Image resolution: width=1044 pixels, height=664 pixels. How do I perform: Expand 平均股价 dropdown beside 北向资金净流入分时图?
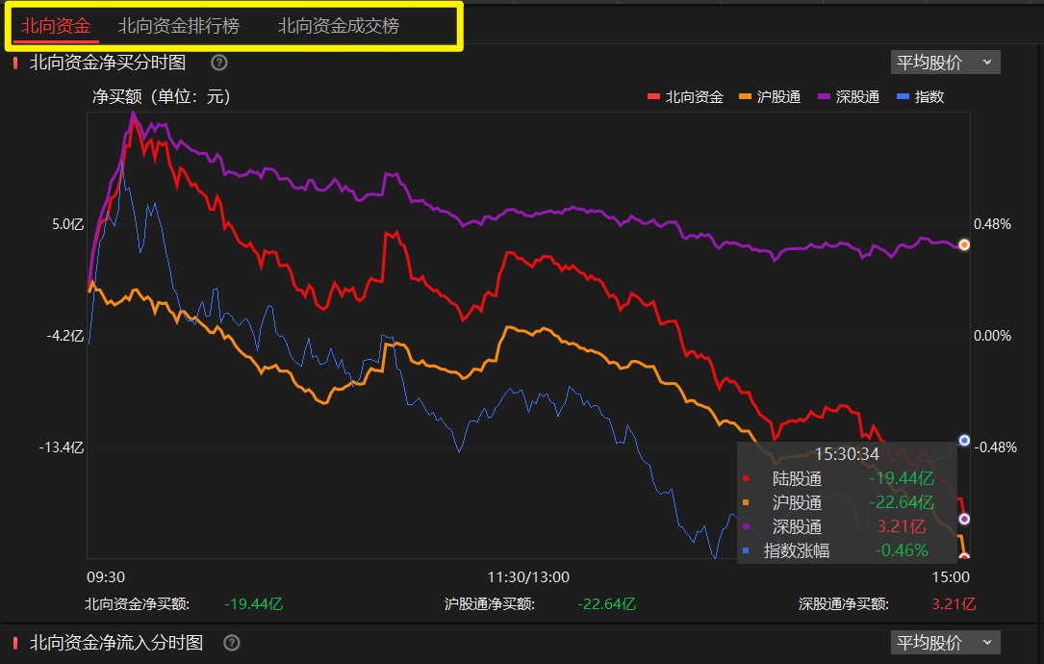[x=946, y=643]
